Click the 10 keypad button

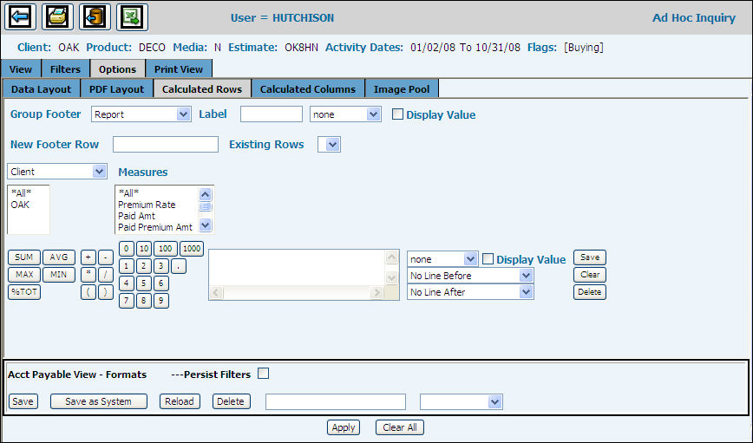coord(144,249)
